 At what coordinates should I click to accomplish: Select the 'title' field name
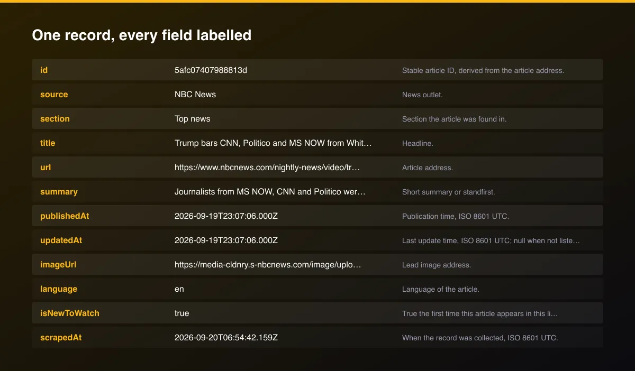[48, 143]
